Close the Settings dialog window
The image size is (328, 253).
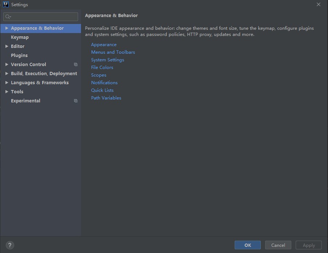pos(319,5)
